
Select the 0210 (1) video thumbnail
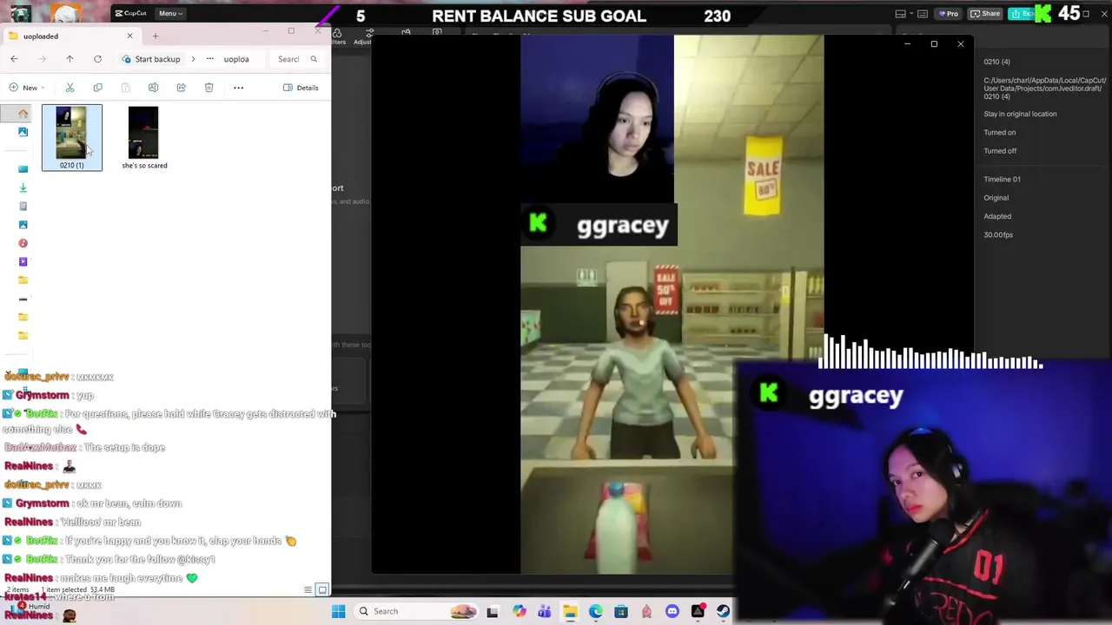point(71,137)
